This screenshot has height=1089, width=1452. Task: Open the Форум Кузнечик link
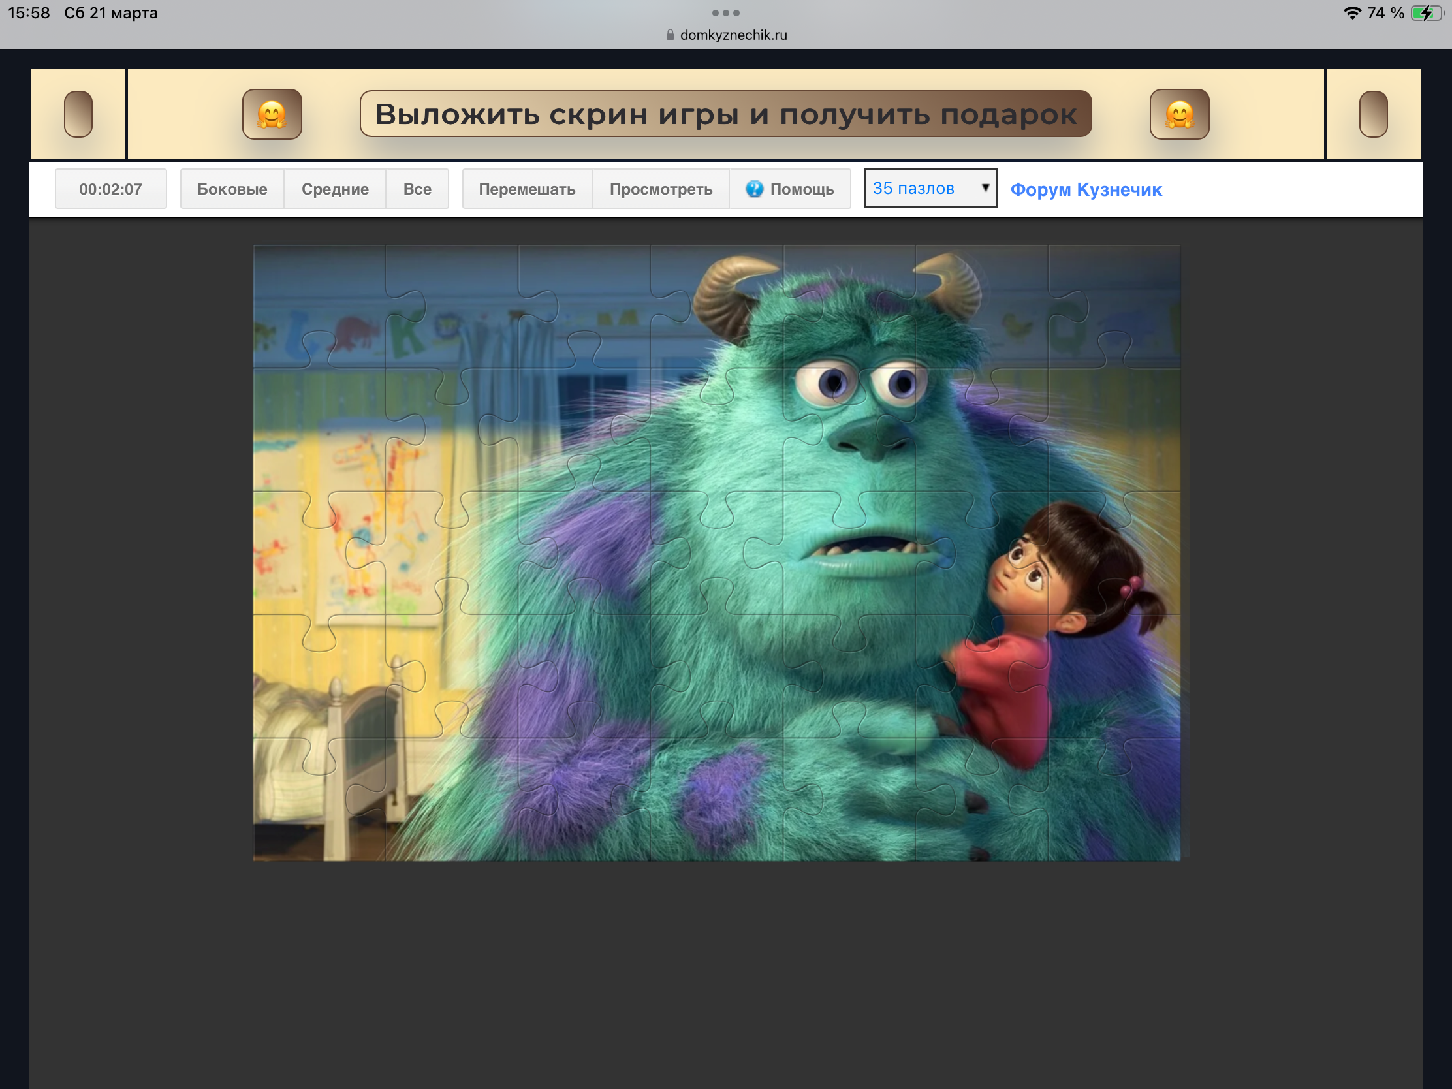[x=1086, y=190]
